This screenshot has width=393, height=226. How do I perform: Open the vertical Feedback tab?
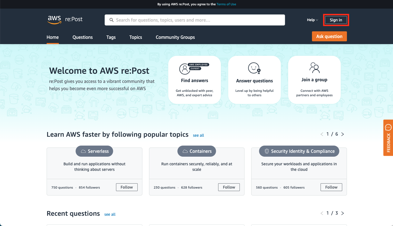[388, 138]
